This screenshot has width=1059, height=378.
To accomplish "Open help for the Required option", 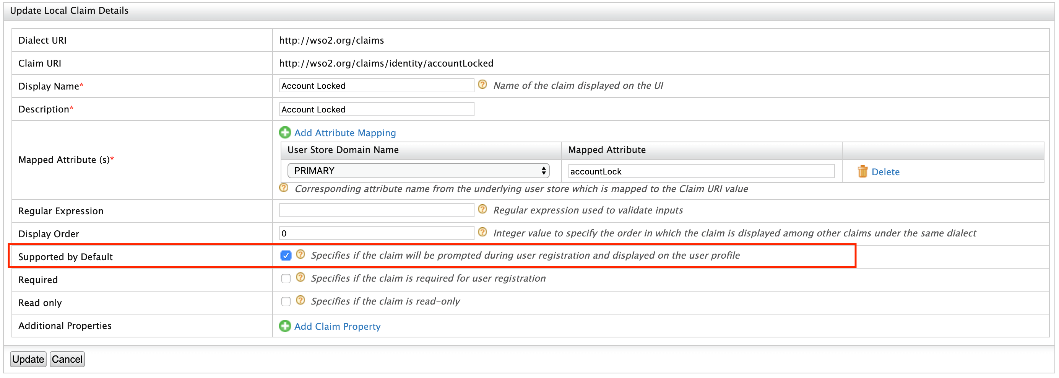I will coord(300,278).
